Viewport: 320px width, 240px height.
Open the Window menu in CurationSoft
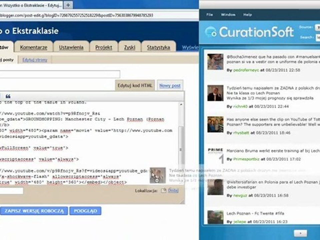[x=228, y=15]
